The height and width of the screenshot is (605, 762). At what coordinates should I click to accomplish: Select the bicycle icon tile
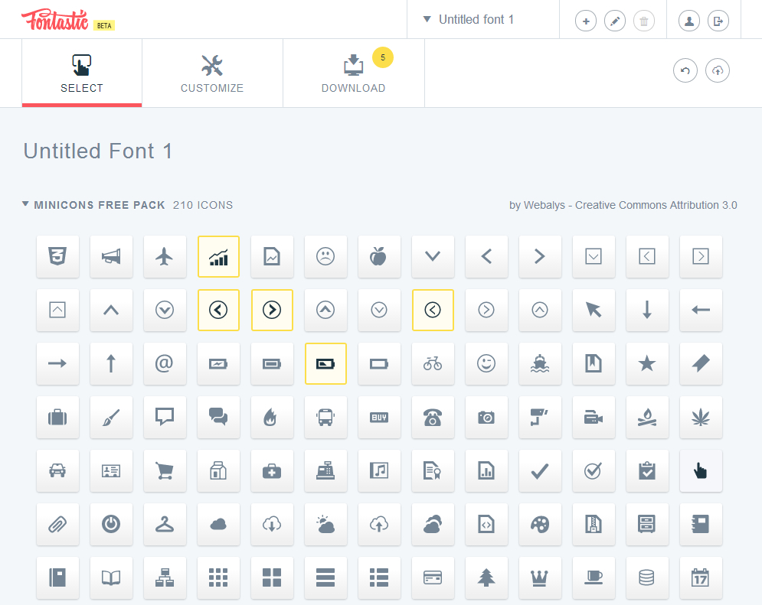pyautogui.click(x=433, y=363)
